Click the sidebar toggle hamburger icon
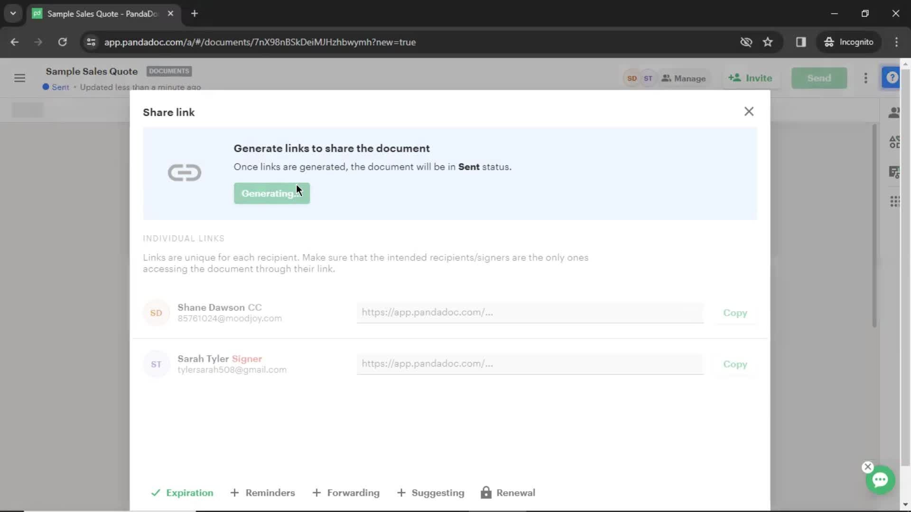The height and width of the screenshot is (512, 911). 19,78
